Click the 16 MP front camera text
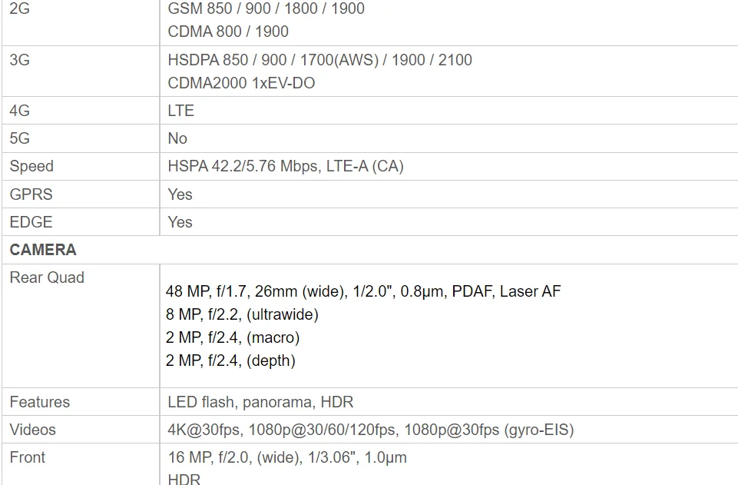 tap(287, 457)
